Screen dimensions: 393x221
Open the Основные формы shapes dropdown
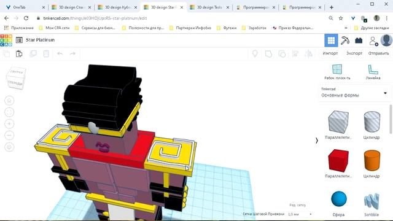click(354, 93)
